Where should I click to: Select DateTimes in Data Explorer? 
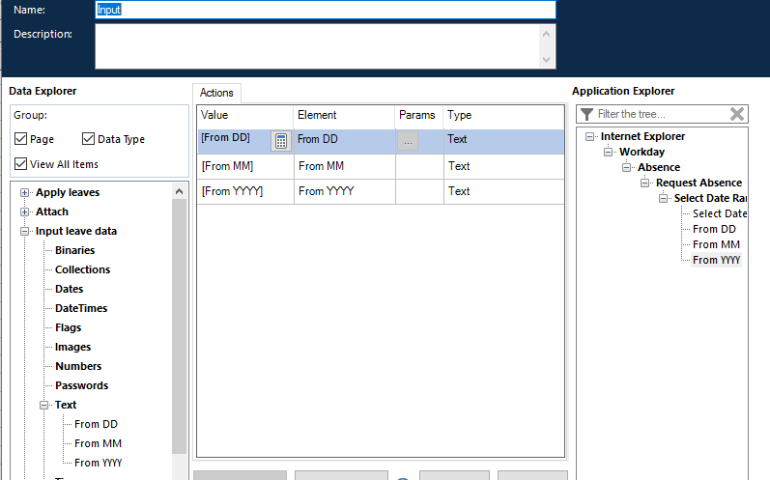click(81, 308)
